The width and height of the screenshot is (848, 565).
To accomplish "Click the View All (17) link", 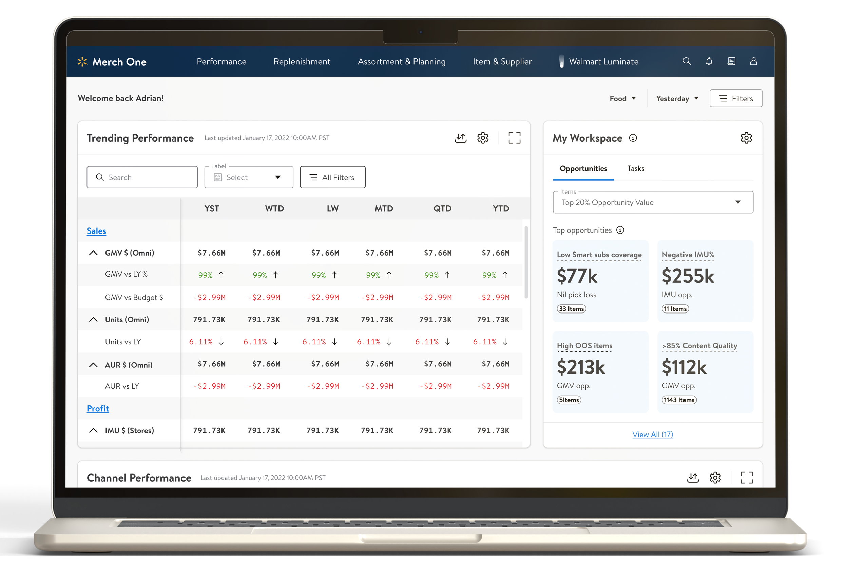I will (x=652, y=435).
